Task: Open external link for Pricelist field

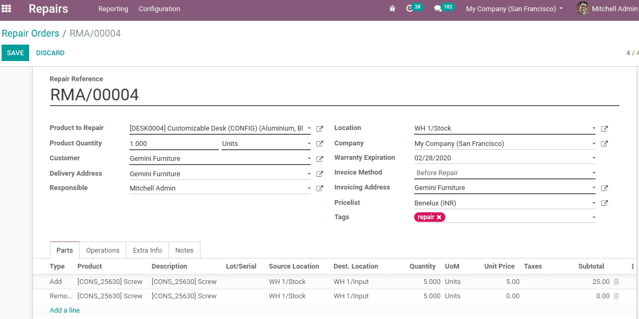Action: (x=605, y=203)
